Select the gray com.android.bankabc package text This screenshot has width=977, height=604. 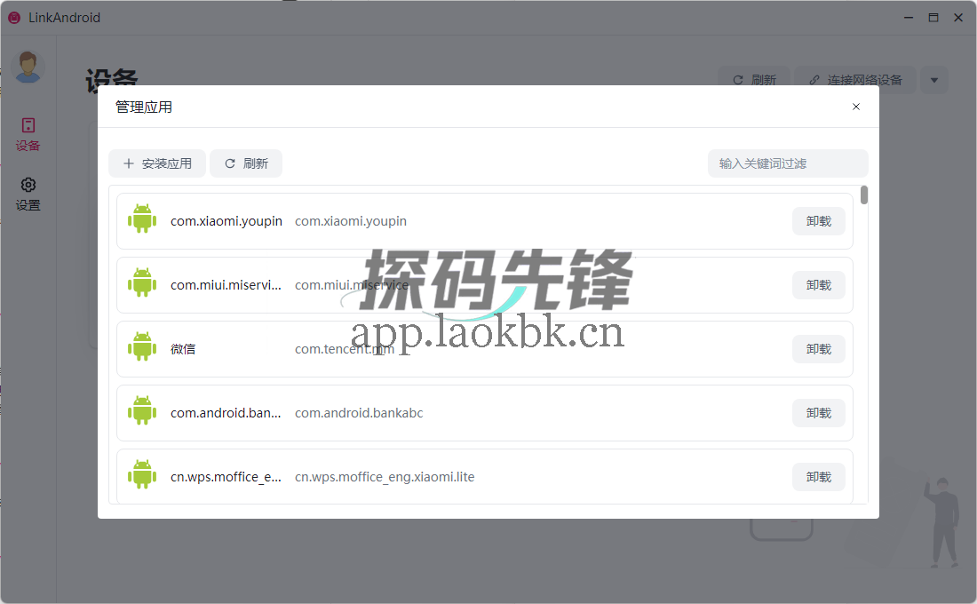tap(359, 413)
